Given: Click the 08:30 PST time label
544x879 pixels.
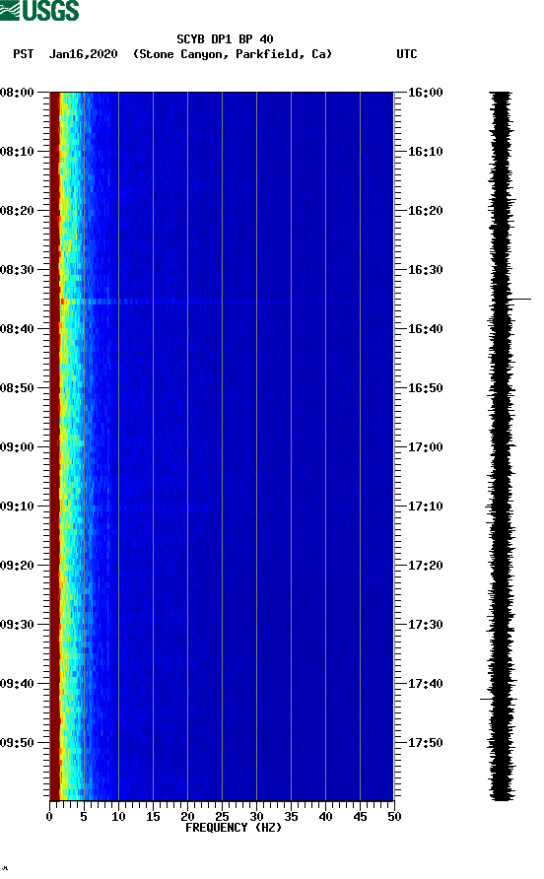Looking at the screenshot, I should click(x=17, y=270).
